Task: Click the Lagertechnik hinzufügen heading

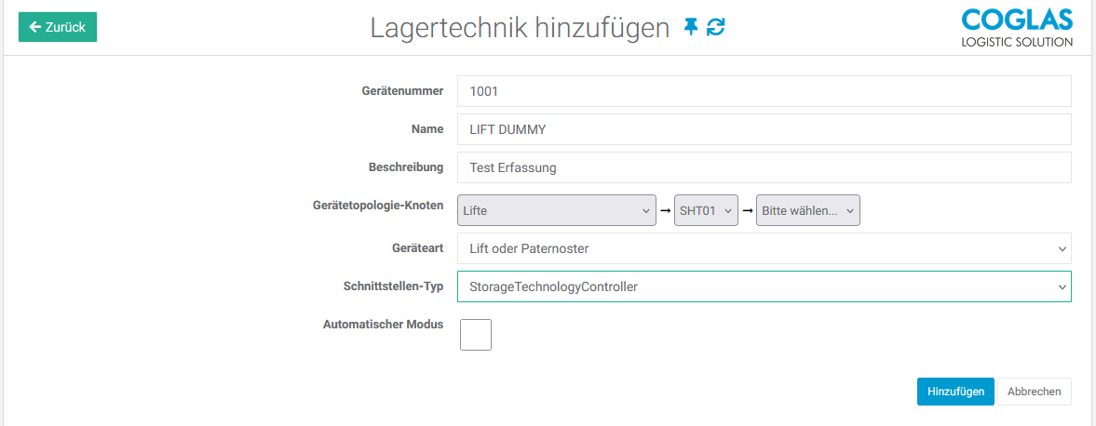Action: point(520,28)
